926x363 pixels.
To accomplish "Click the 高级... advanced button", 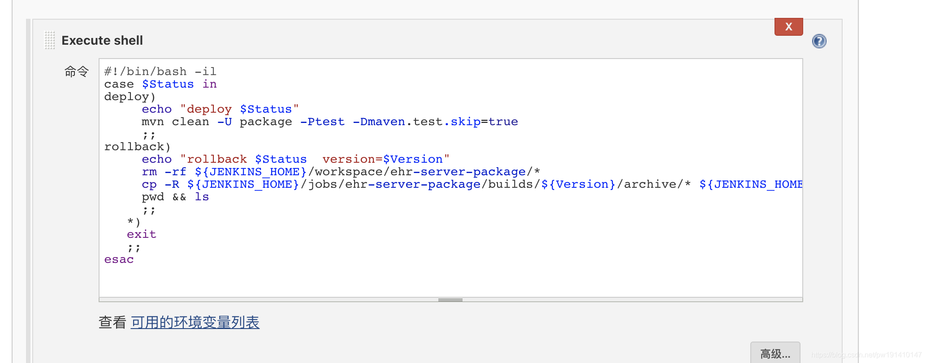I will 775,353.
